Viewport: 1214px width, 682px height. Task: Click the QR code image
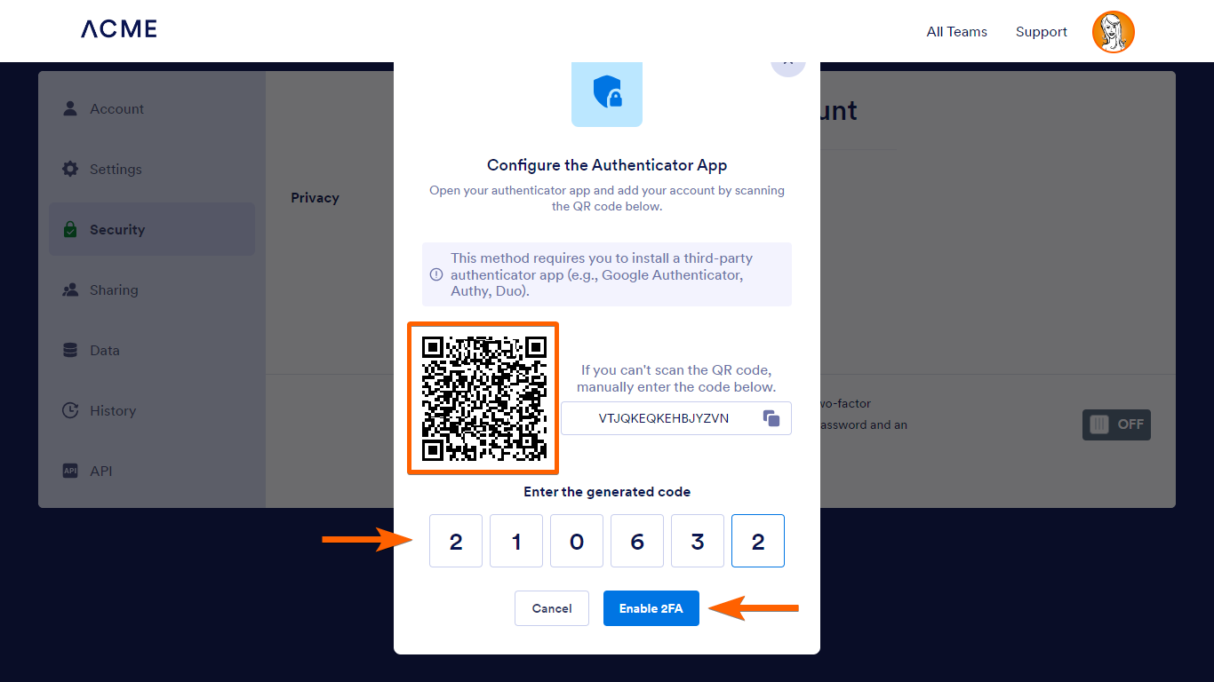tap(483, 398)
